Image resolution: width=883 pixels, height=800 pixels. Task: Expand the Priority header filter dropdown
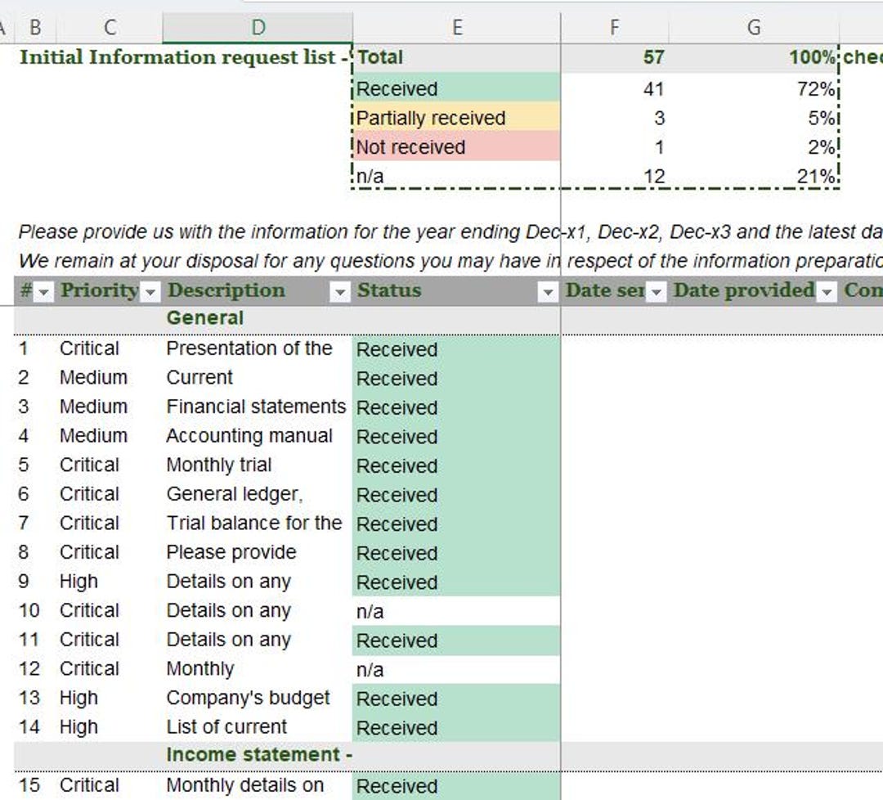point(150,291)
